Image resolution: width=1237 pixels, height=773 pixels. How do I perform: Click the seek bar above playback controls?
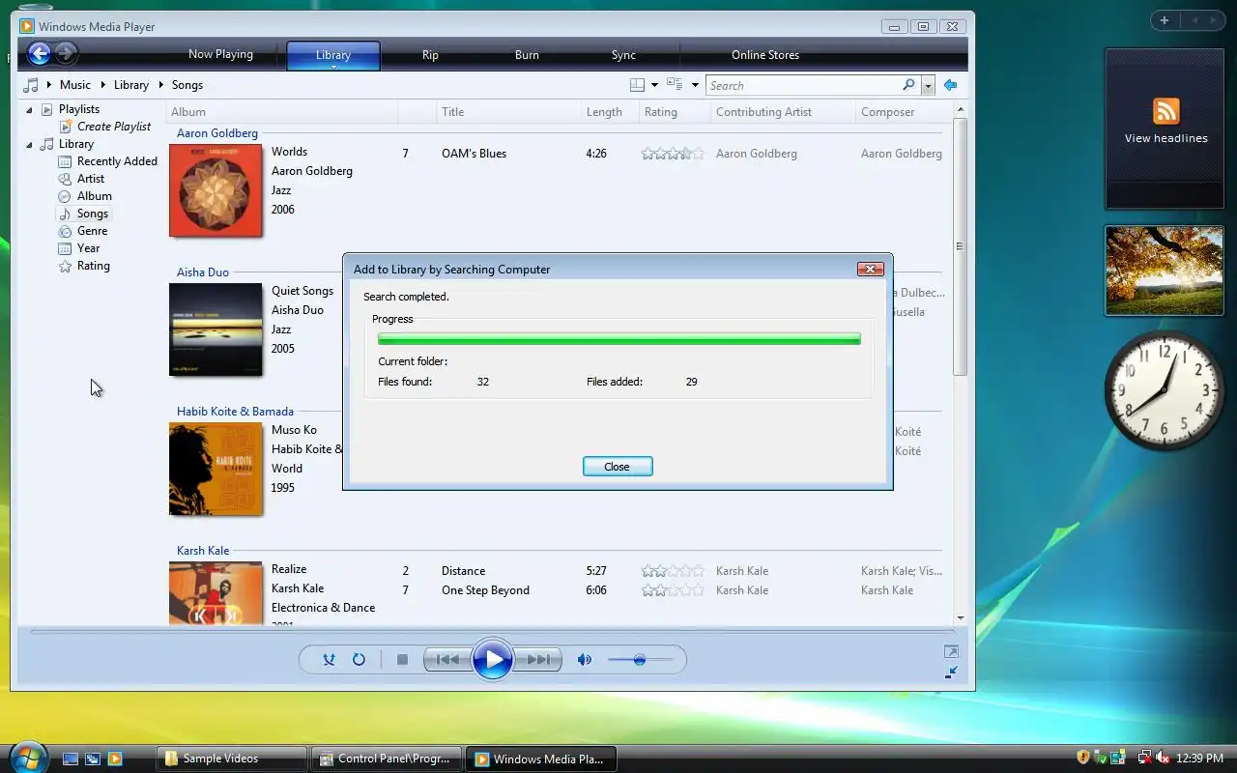492,632
